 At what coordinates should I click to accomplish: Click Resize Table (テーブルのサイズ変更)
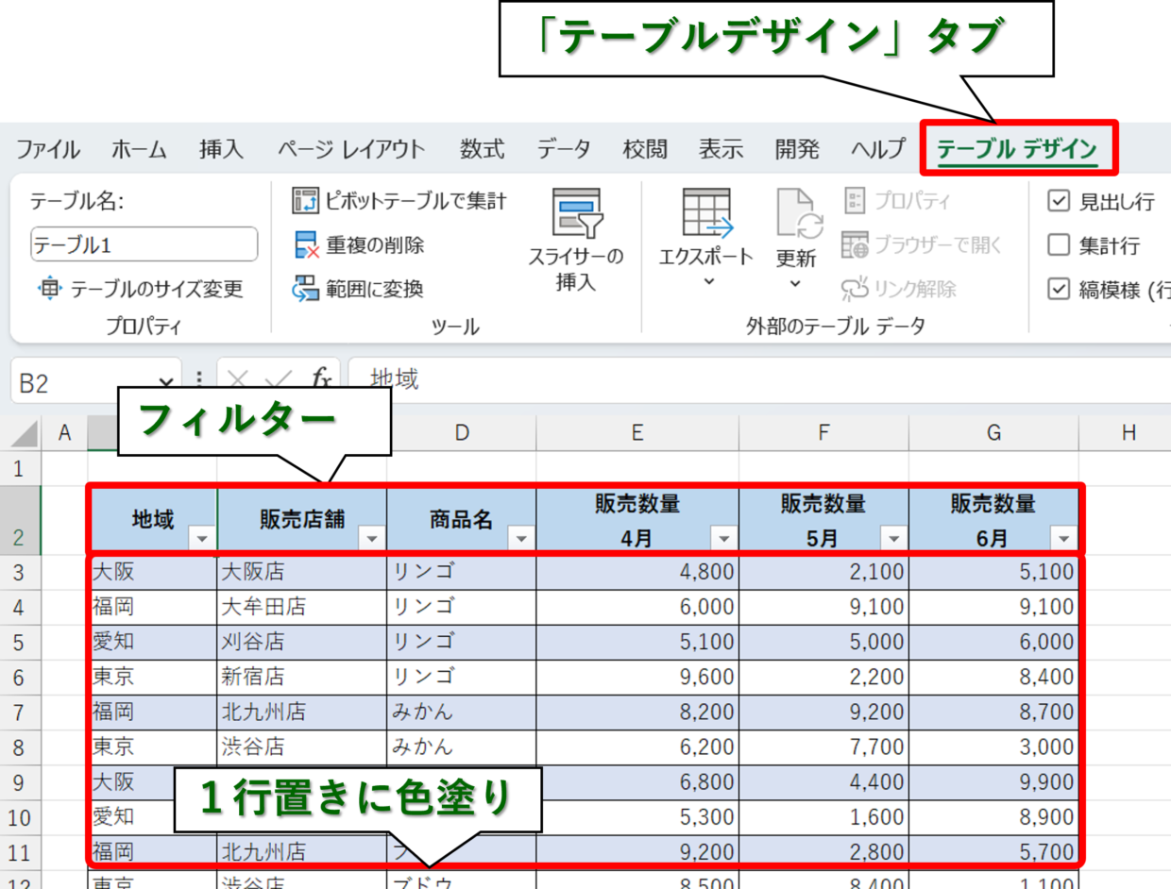tap(140, 289)
